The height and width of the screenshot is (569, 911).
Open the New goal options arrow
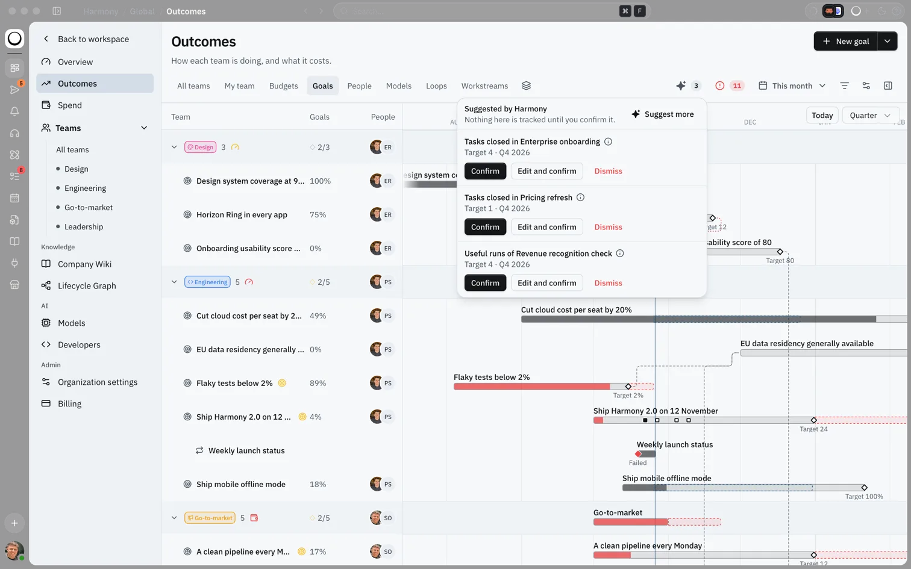click(x=888, y=41)
